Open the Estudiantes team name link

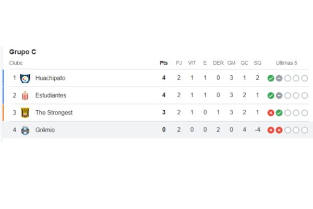(x=51, y=95)
